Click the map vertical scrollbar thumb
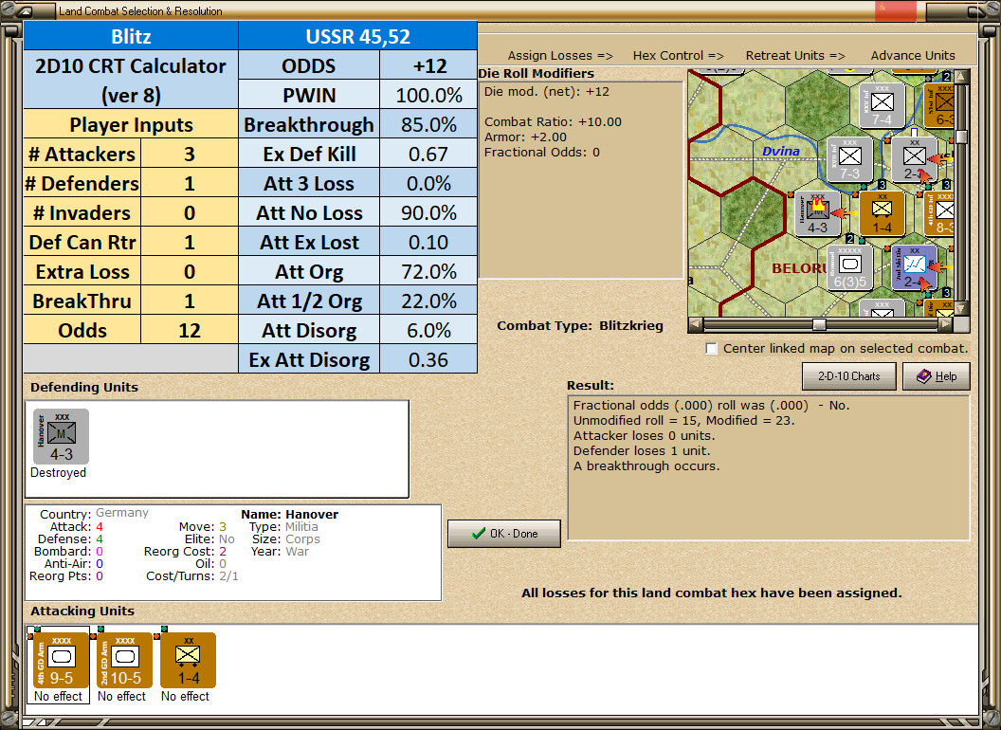The height and width of the screenshot is (730, 1001). click(x=961, y=137)
